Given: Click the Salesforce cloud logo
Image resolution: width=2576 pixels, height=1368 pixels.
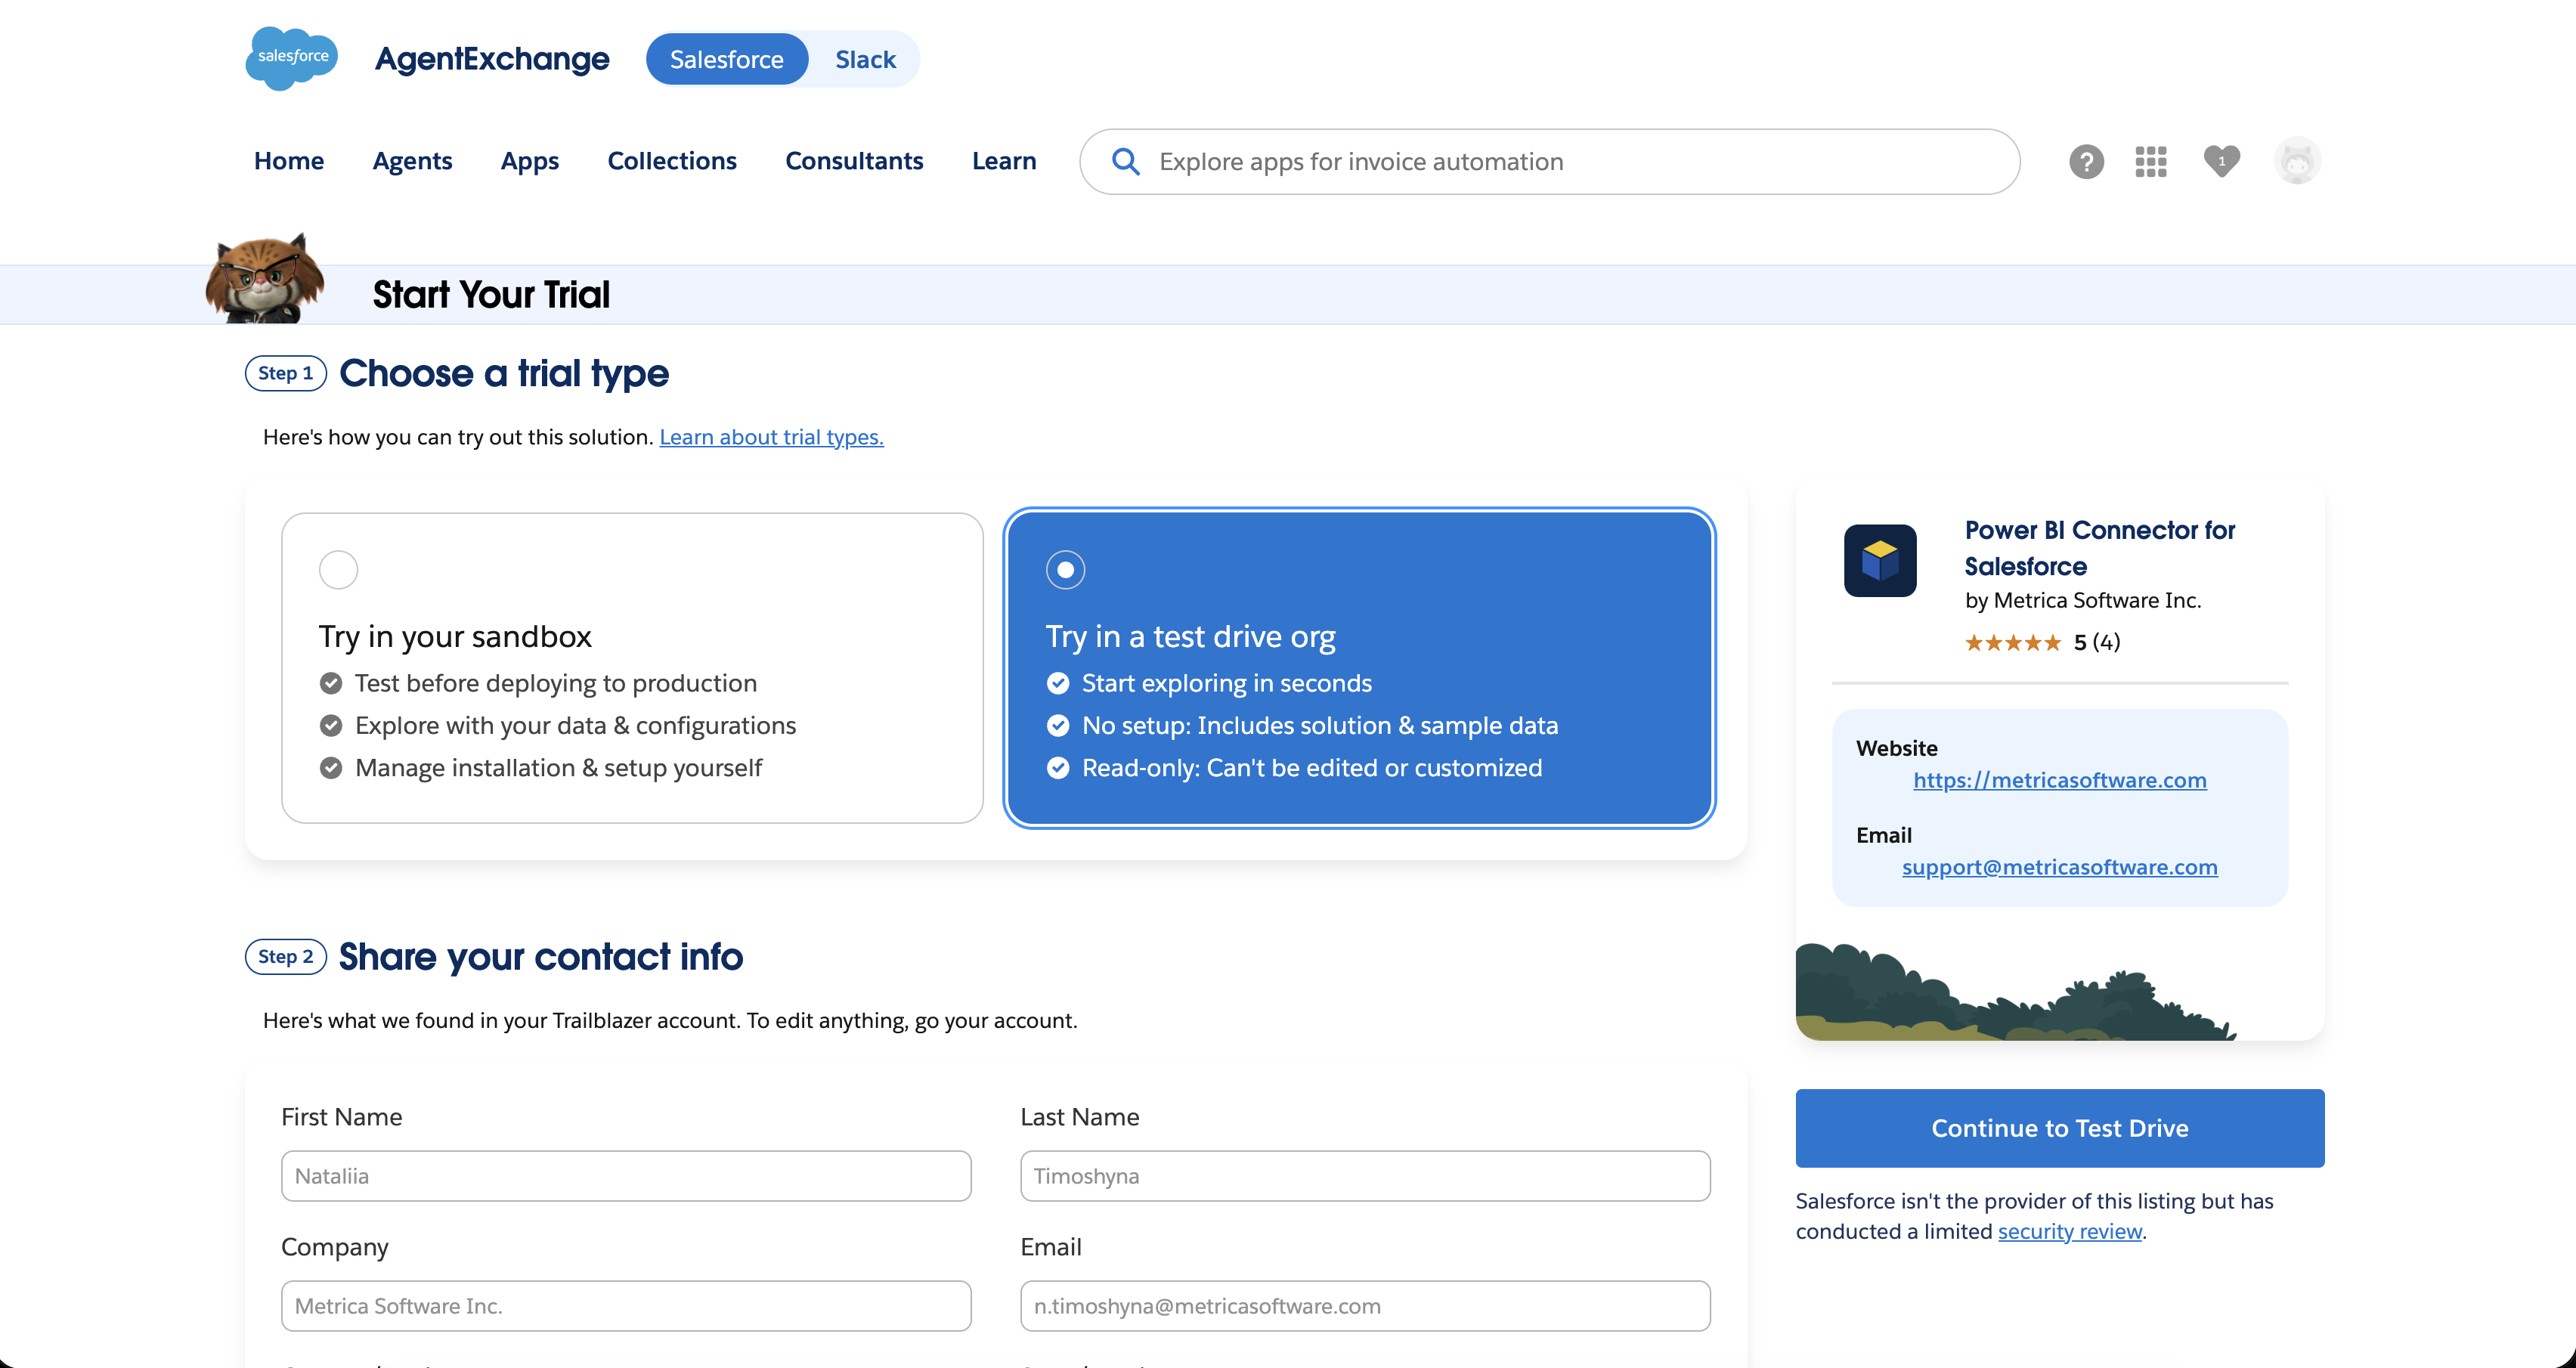Looking at the screenshot, I should (291, 58).
